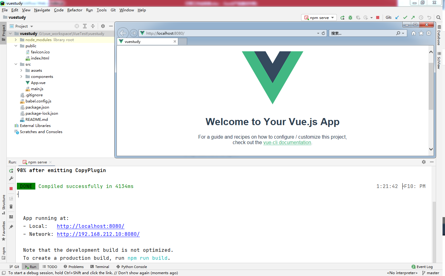Open the Python Console tab
This screenshot has height=276, width=445.
[132, 267]
